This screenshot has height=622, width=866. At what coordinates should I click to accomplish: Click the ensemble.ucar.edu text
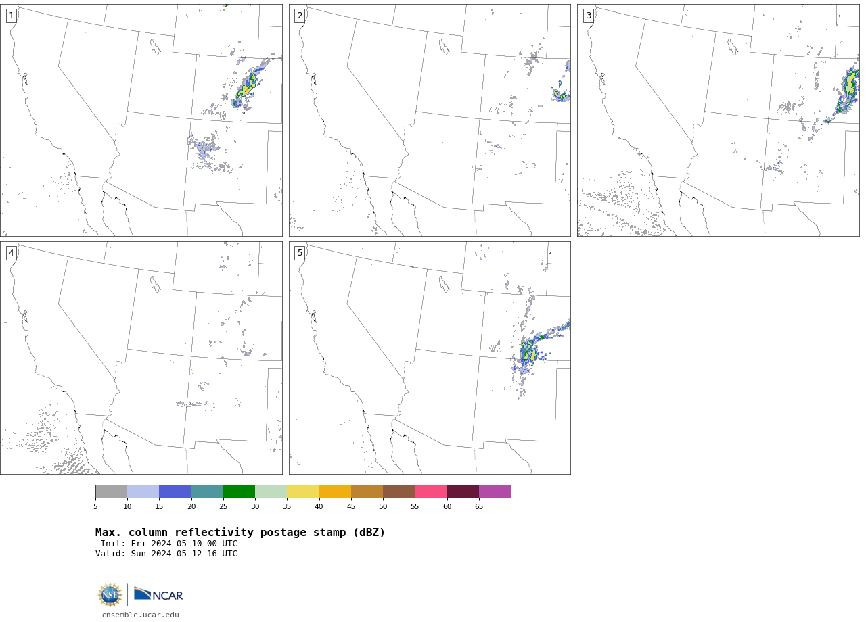(141, 615)
